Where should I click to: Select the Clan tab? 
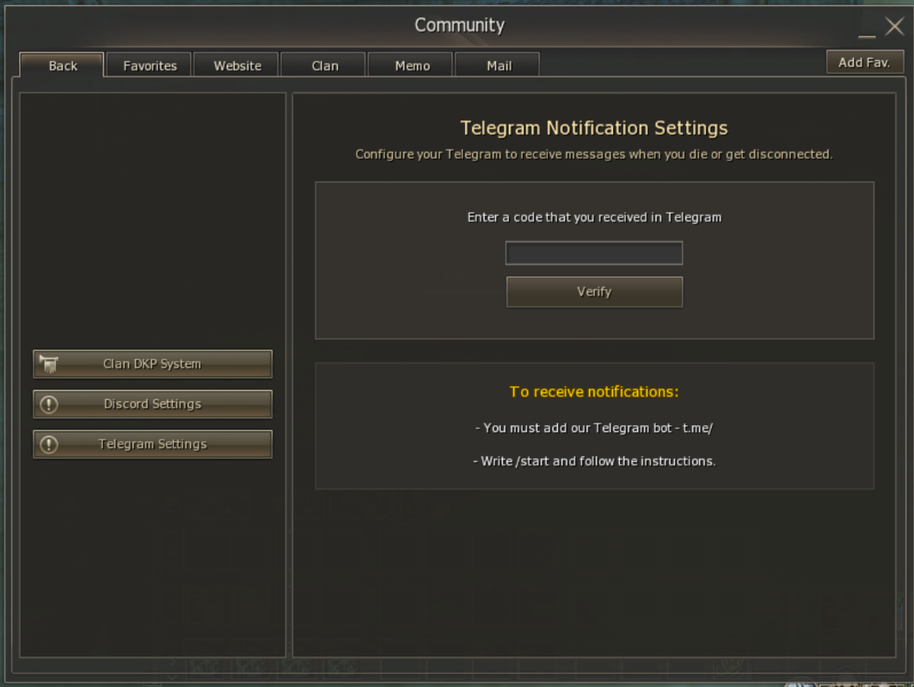pyautogui.click(x=324, y=65)
